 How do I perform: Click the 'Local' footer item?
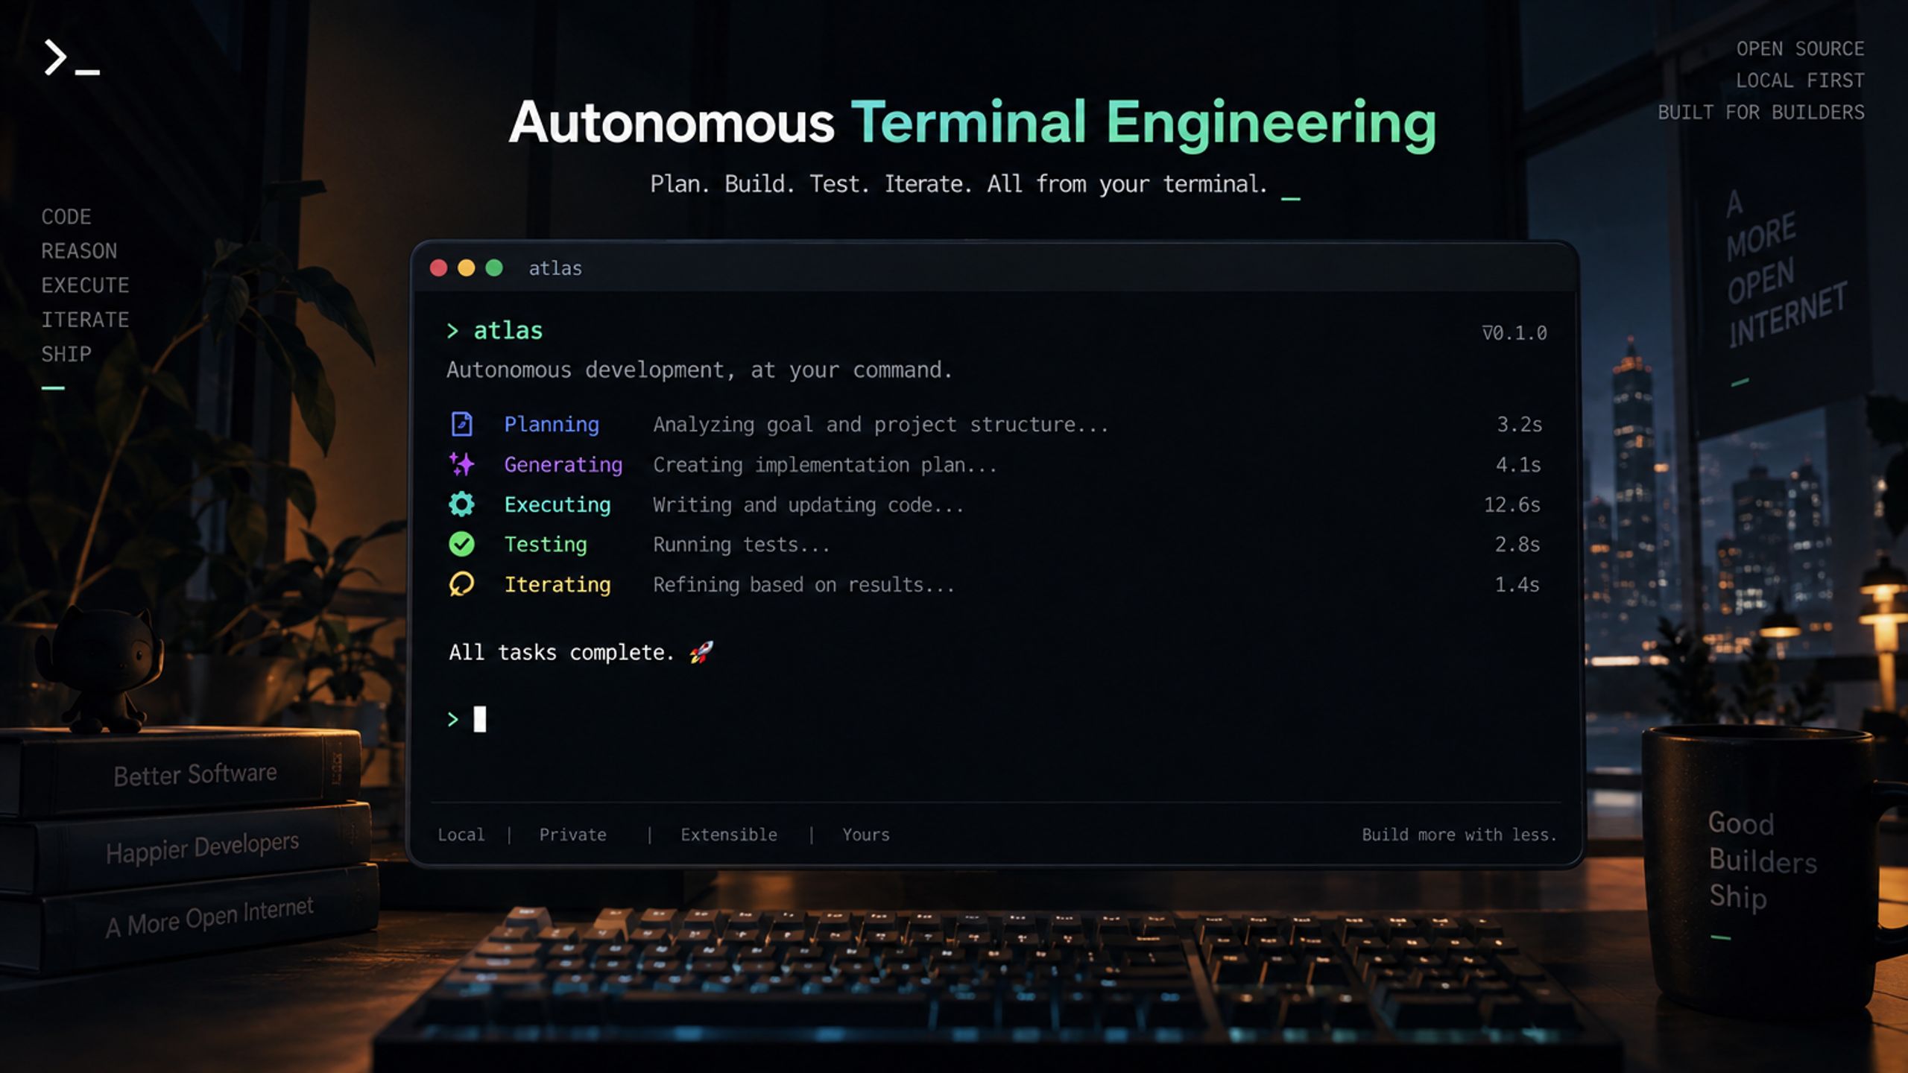click(x=461, y=835)
